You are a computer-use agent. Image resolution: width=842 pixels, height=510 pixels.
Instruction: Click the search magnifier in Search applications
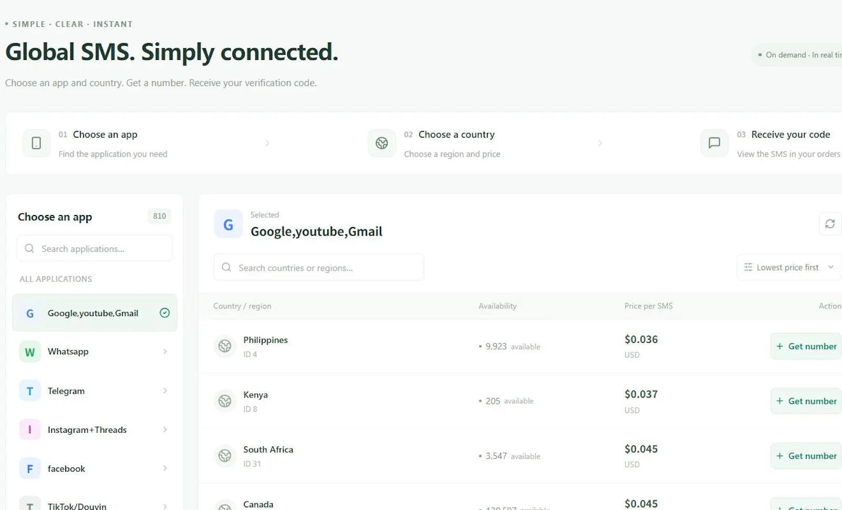coord(29,248)
